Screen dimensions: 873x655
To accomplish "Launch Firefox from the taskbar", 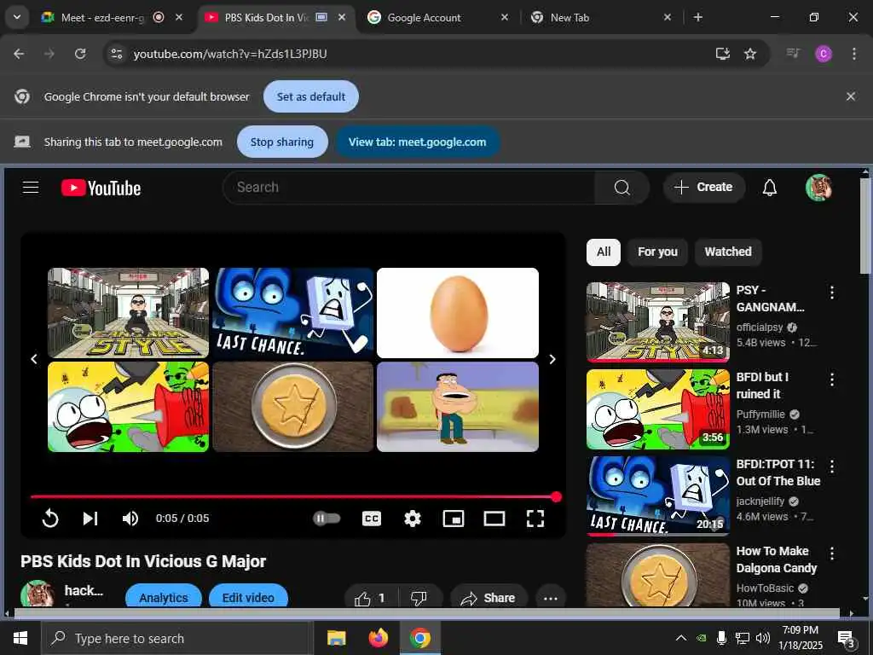I will click(378, 638).
